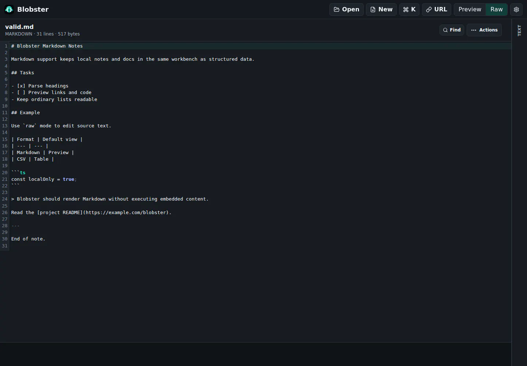Click the vertical TEXT sidebar label
The height and width of the screenshot is (366, 527).
pos(519,30)
